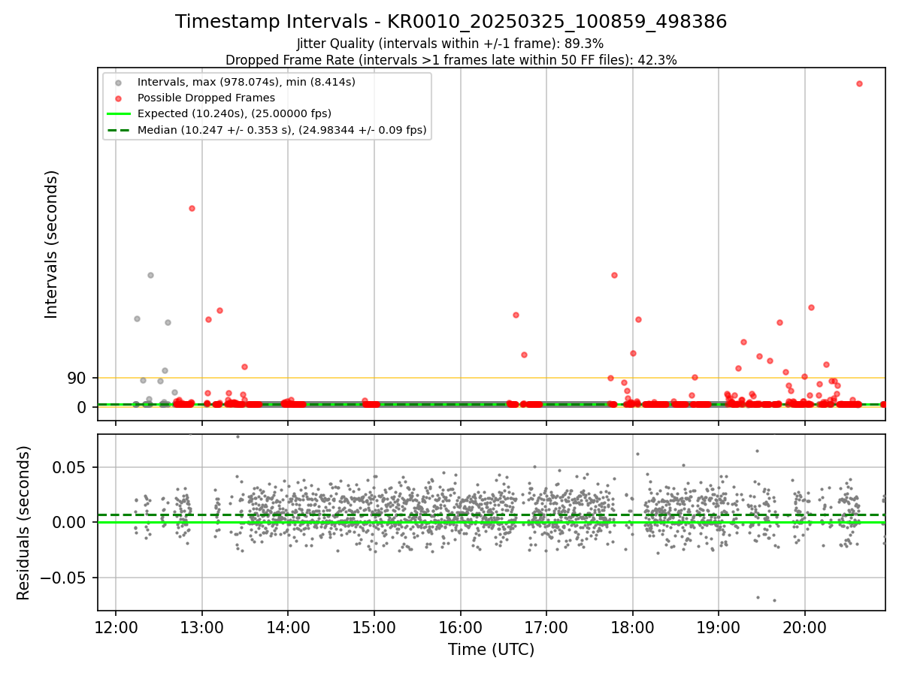Click legend entry Possible Dropped Frames
This screenshot has width=902, height=676.
206,98
